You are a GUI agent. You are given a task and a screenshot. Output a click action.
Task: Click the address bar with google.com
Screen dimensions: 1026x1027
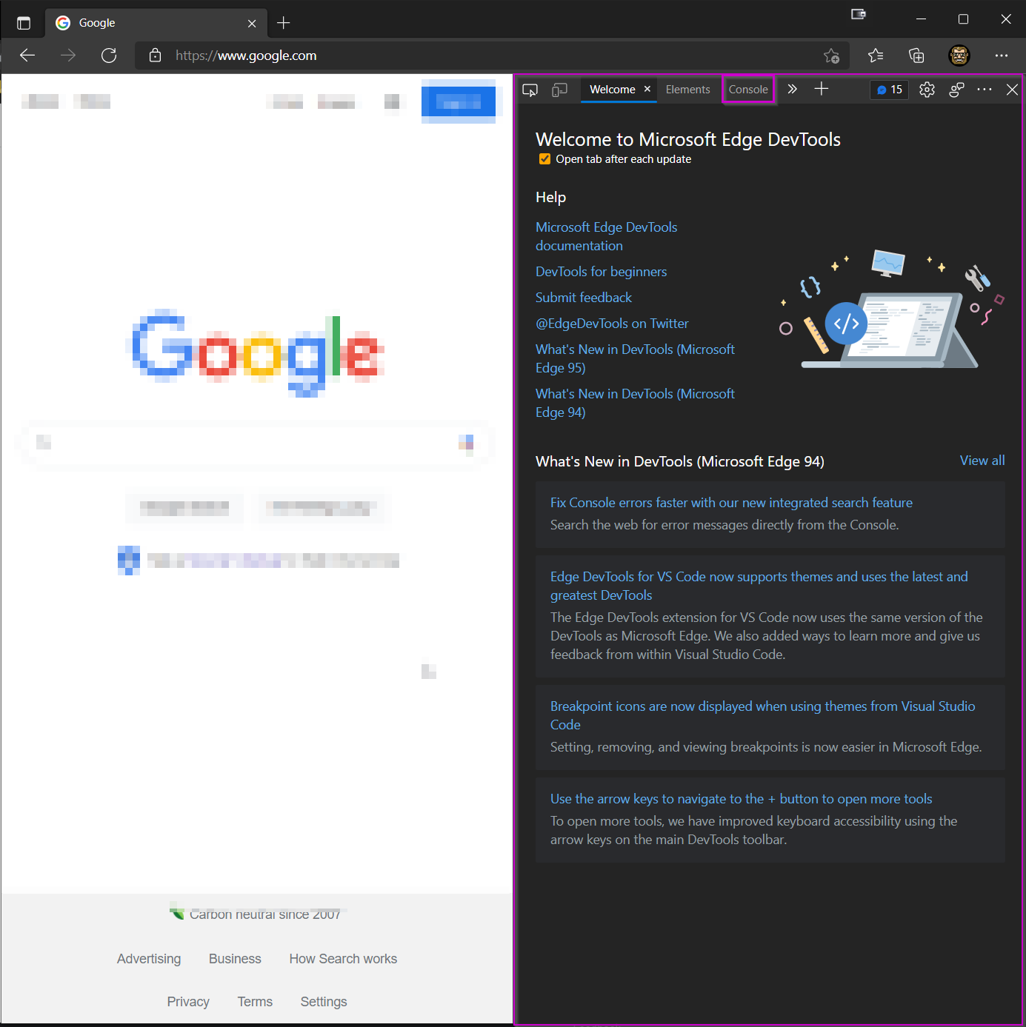click(x=492, y=56)
